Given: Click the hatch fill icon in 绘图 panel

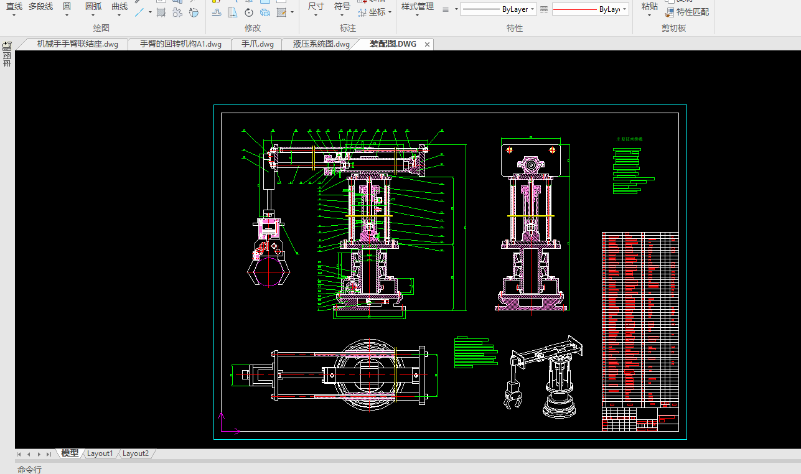Looking at the screenshot, I should click(x=161, y=12).
